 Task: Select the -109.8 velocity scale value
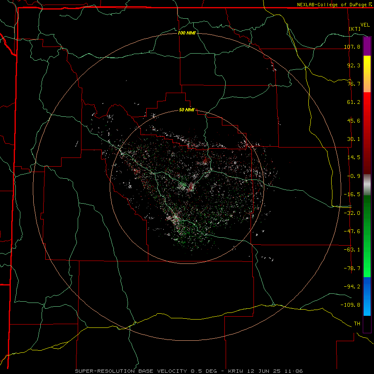(350, 305)
